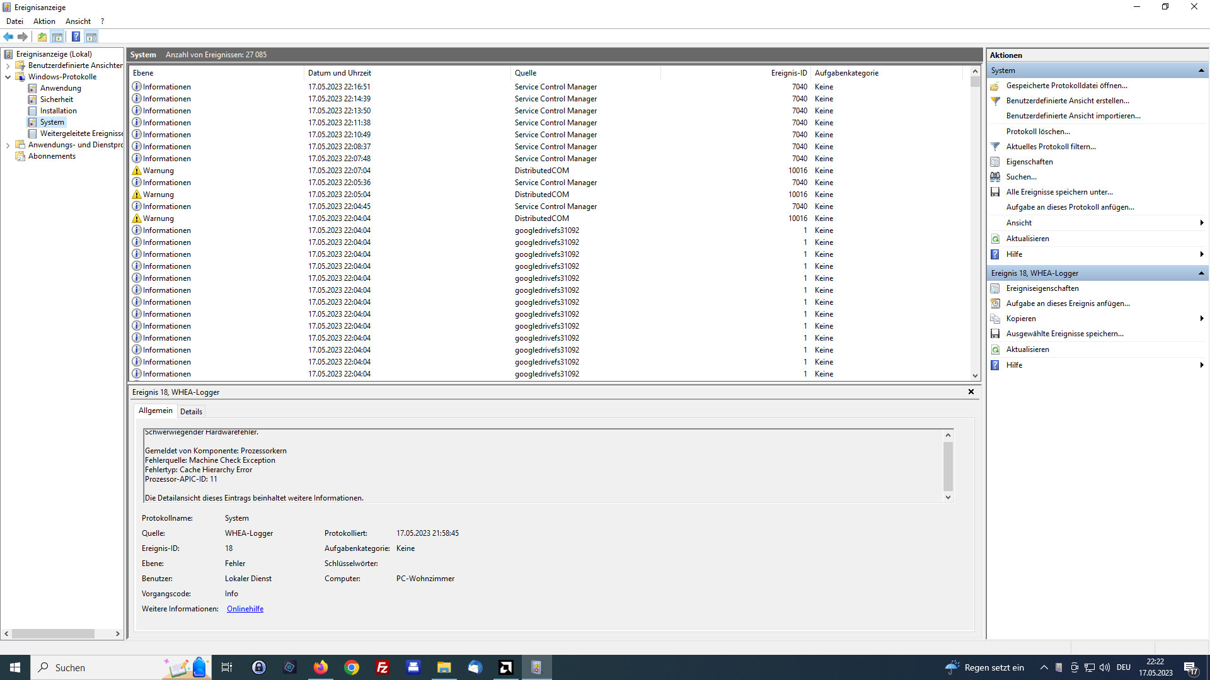Click Protokoll löschen action
1210x680 pixels.
click(1038, 132)
